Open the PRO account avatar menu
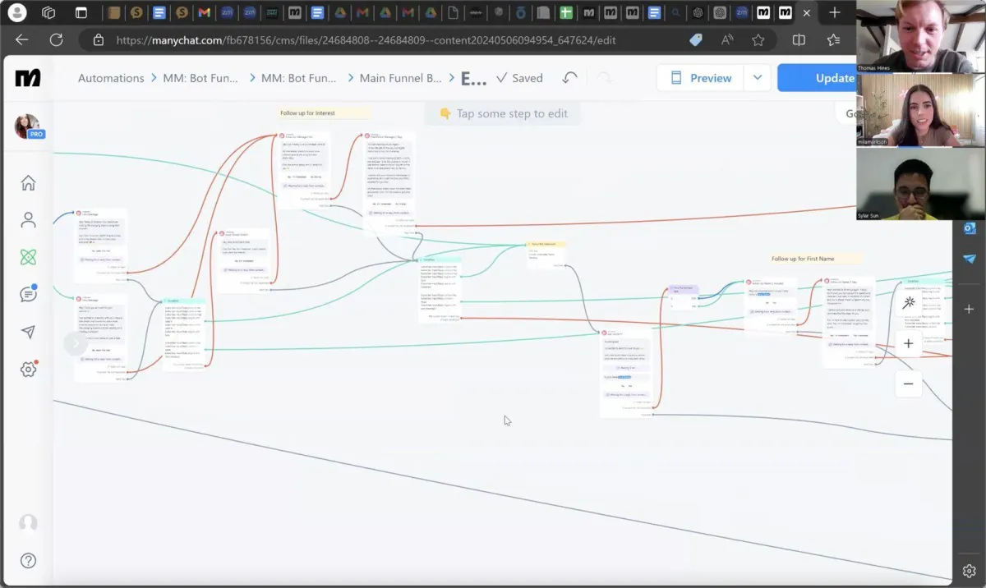 click(x=27, y=126)
